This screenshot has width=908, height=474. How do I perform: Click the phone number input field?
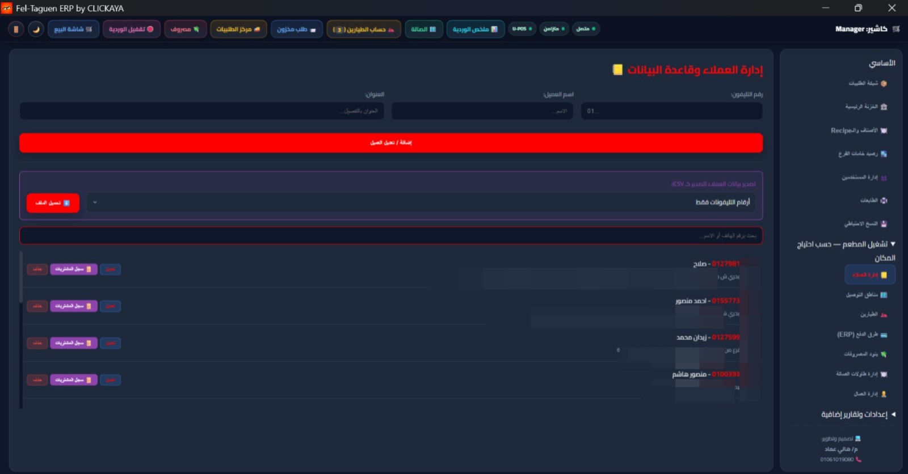click(x=671, y=111)
